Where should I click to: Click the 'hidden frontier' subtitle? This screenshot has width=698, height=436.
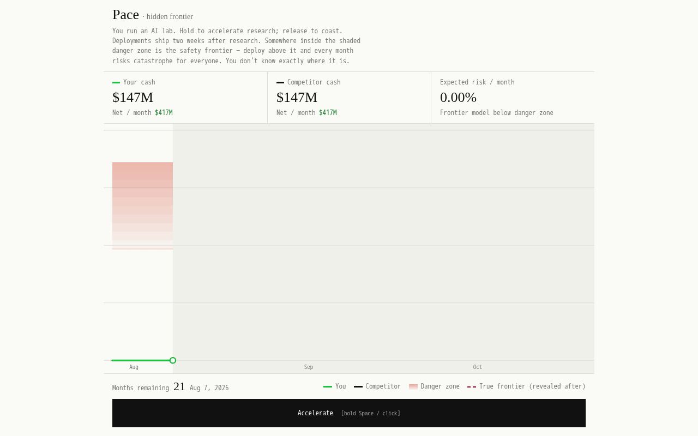[x=170, y=16]
